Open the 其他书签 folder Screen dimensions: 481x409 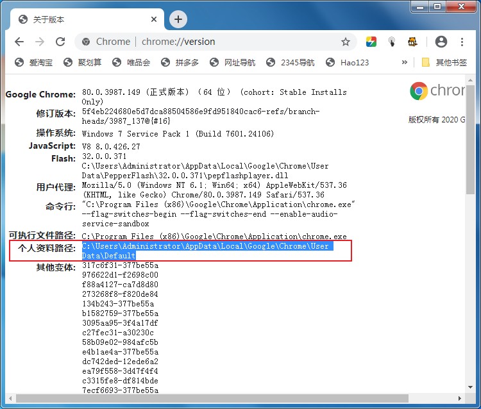pyautogui.click(x=444, y=63)
